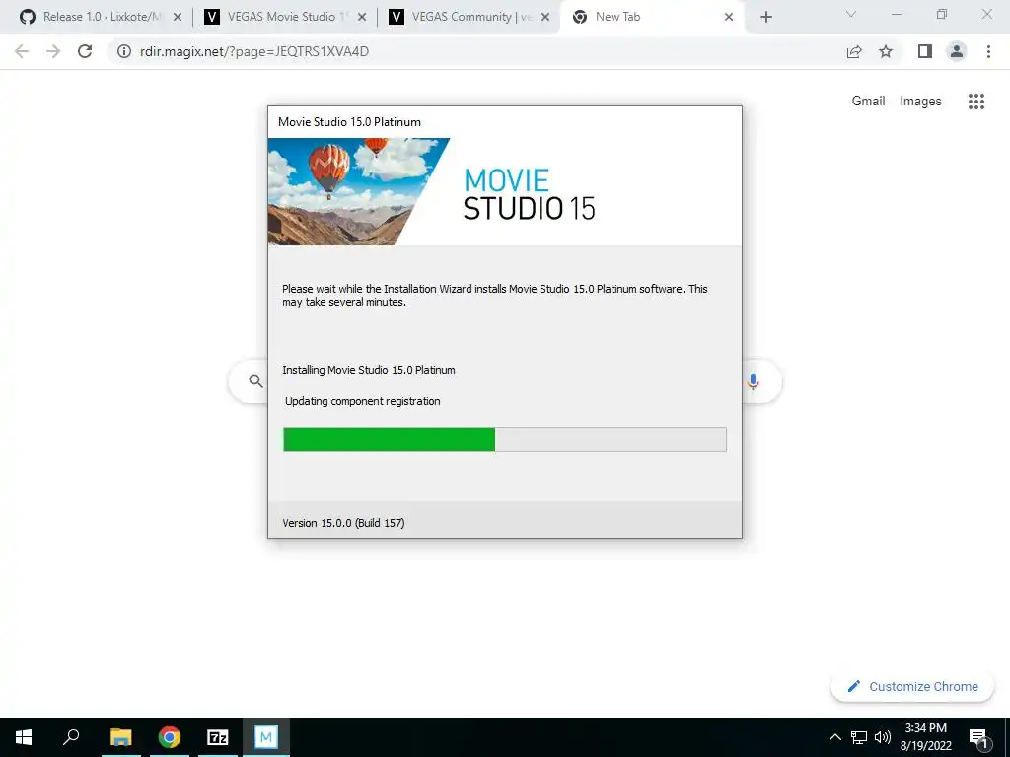The width and height of the screenshot is (1010, 757).
Task: Open Windows taskbar search
Action: 71,737
